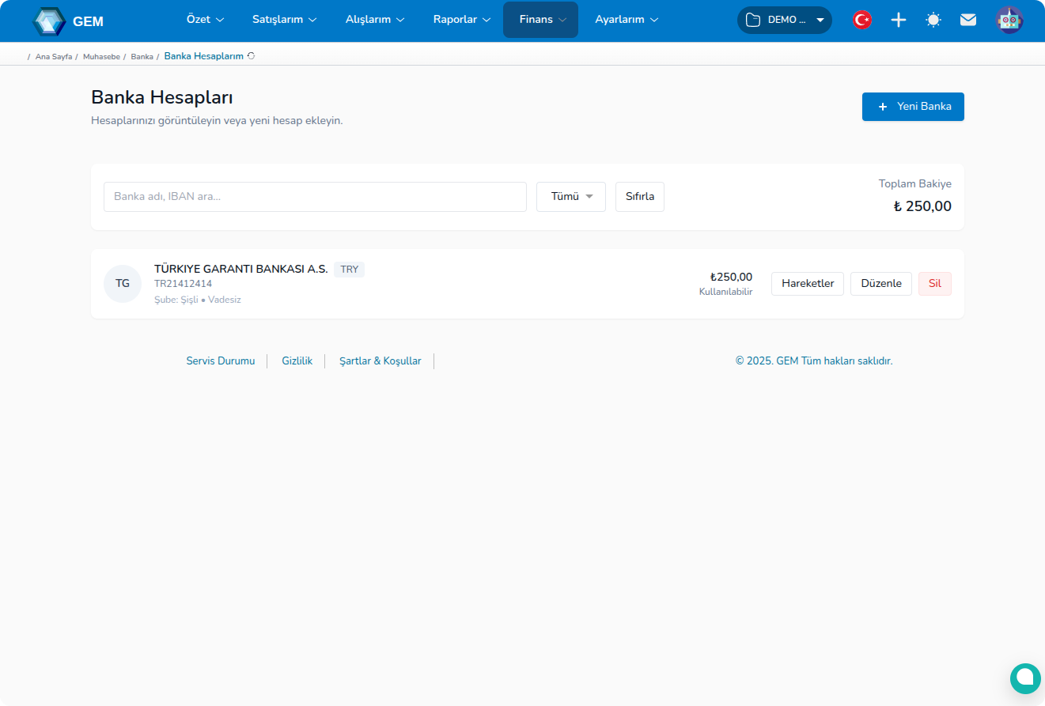
Task: Click the refresh icon beside Banka Hesaplarım
Action: pos(251,56)
